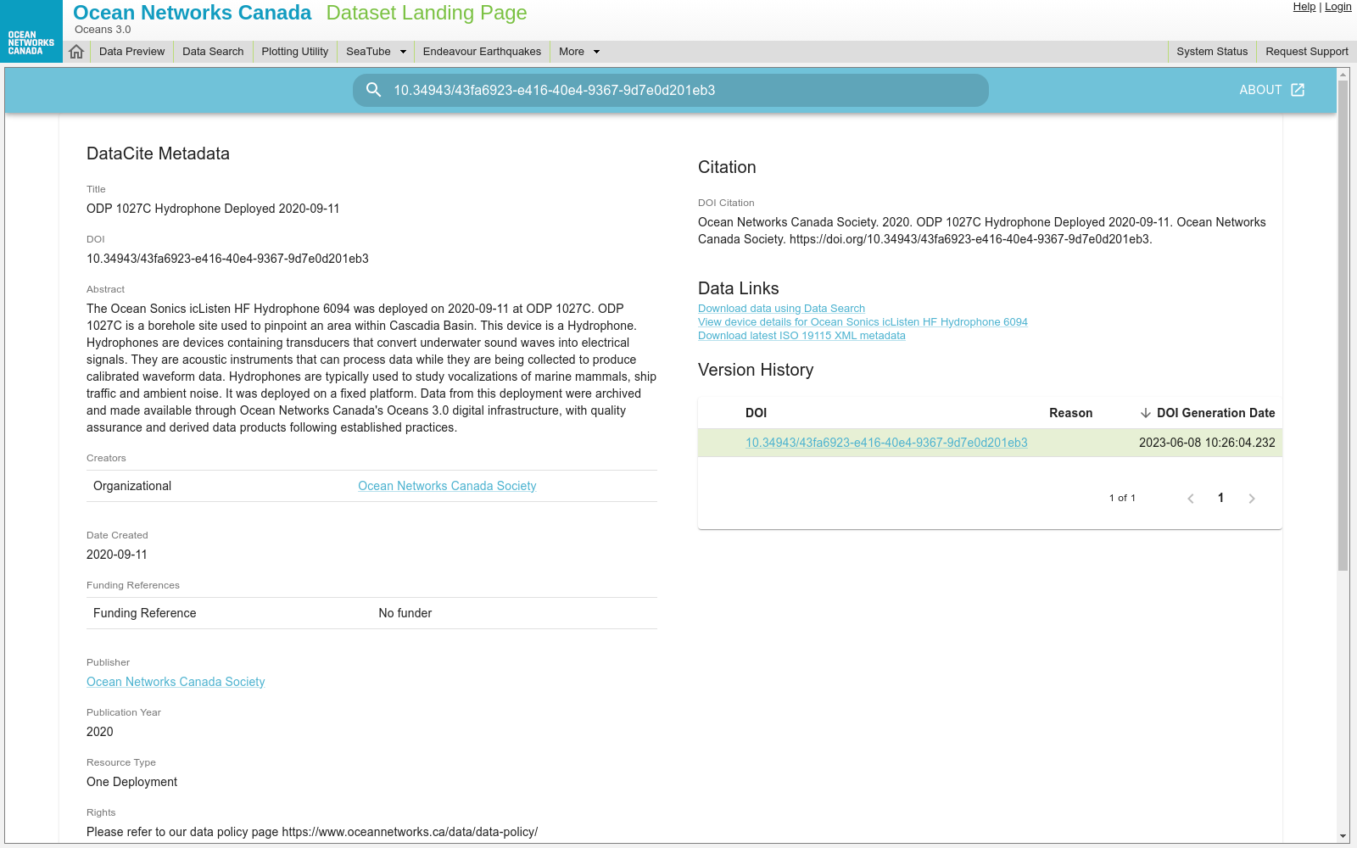Click the DOI value under DataCite Metadata

(227, 259)
